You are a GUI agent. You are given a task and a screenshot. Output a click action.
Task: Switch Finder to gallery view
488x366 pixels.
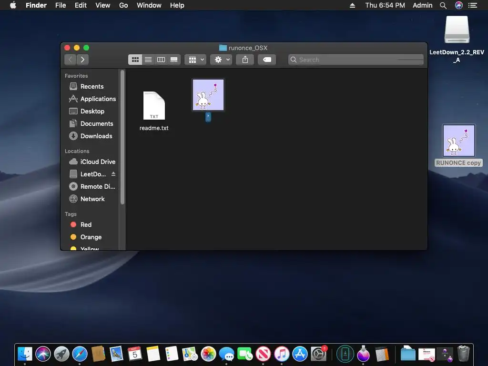[174, 60]
